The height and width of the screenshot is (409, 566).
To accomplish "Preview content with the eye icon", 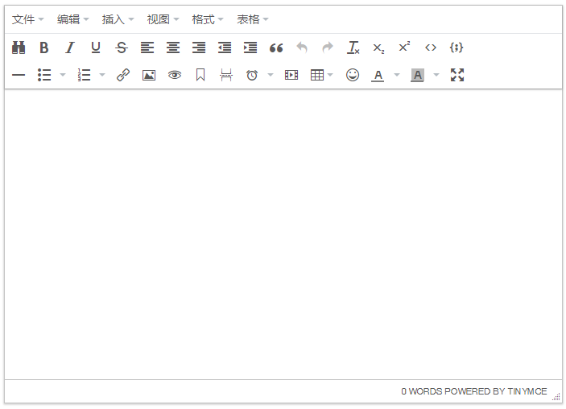I will click(175, 75).
